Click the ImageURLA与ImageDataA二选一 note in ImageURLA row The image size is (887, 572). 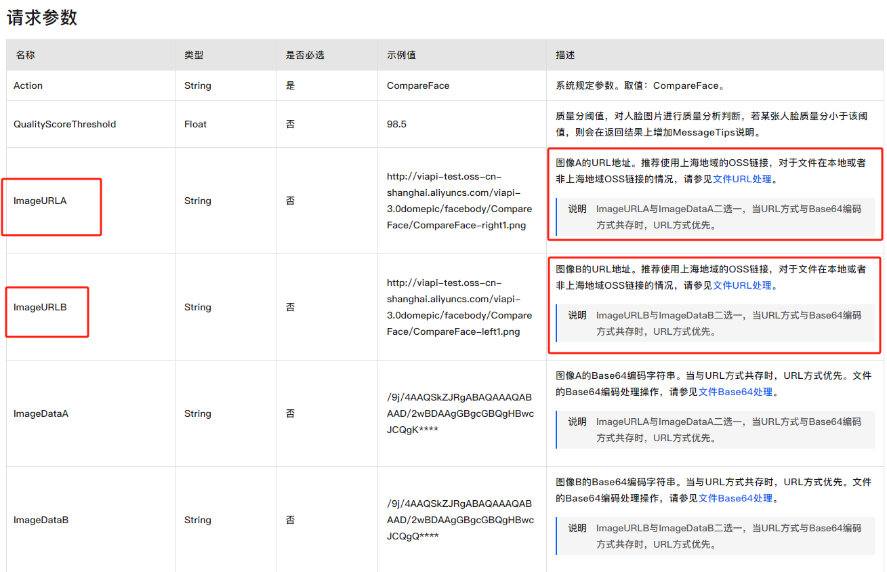(x=729, y=217)
